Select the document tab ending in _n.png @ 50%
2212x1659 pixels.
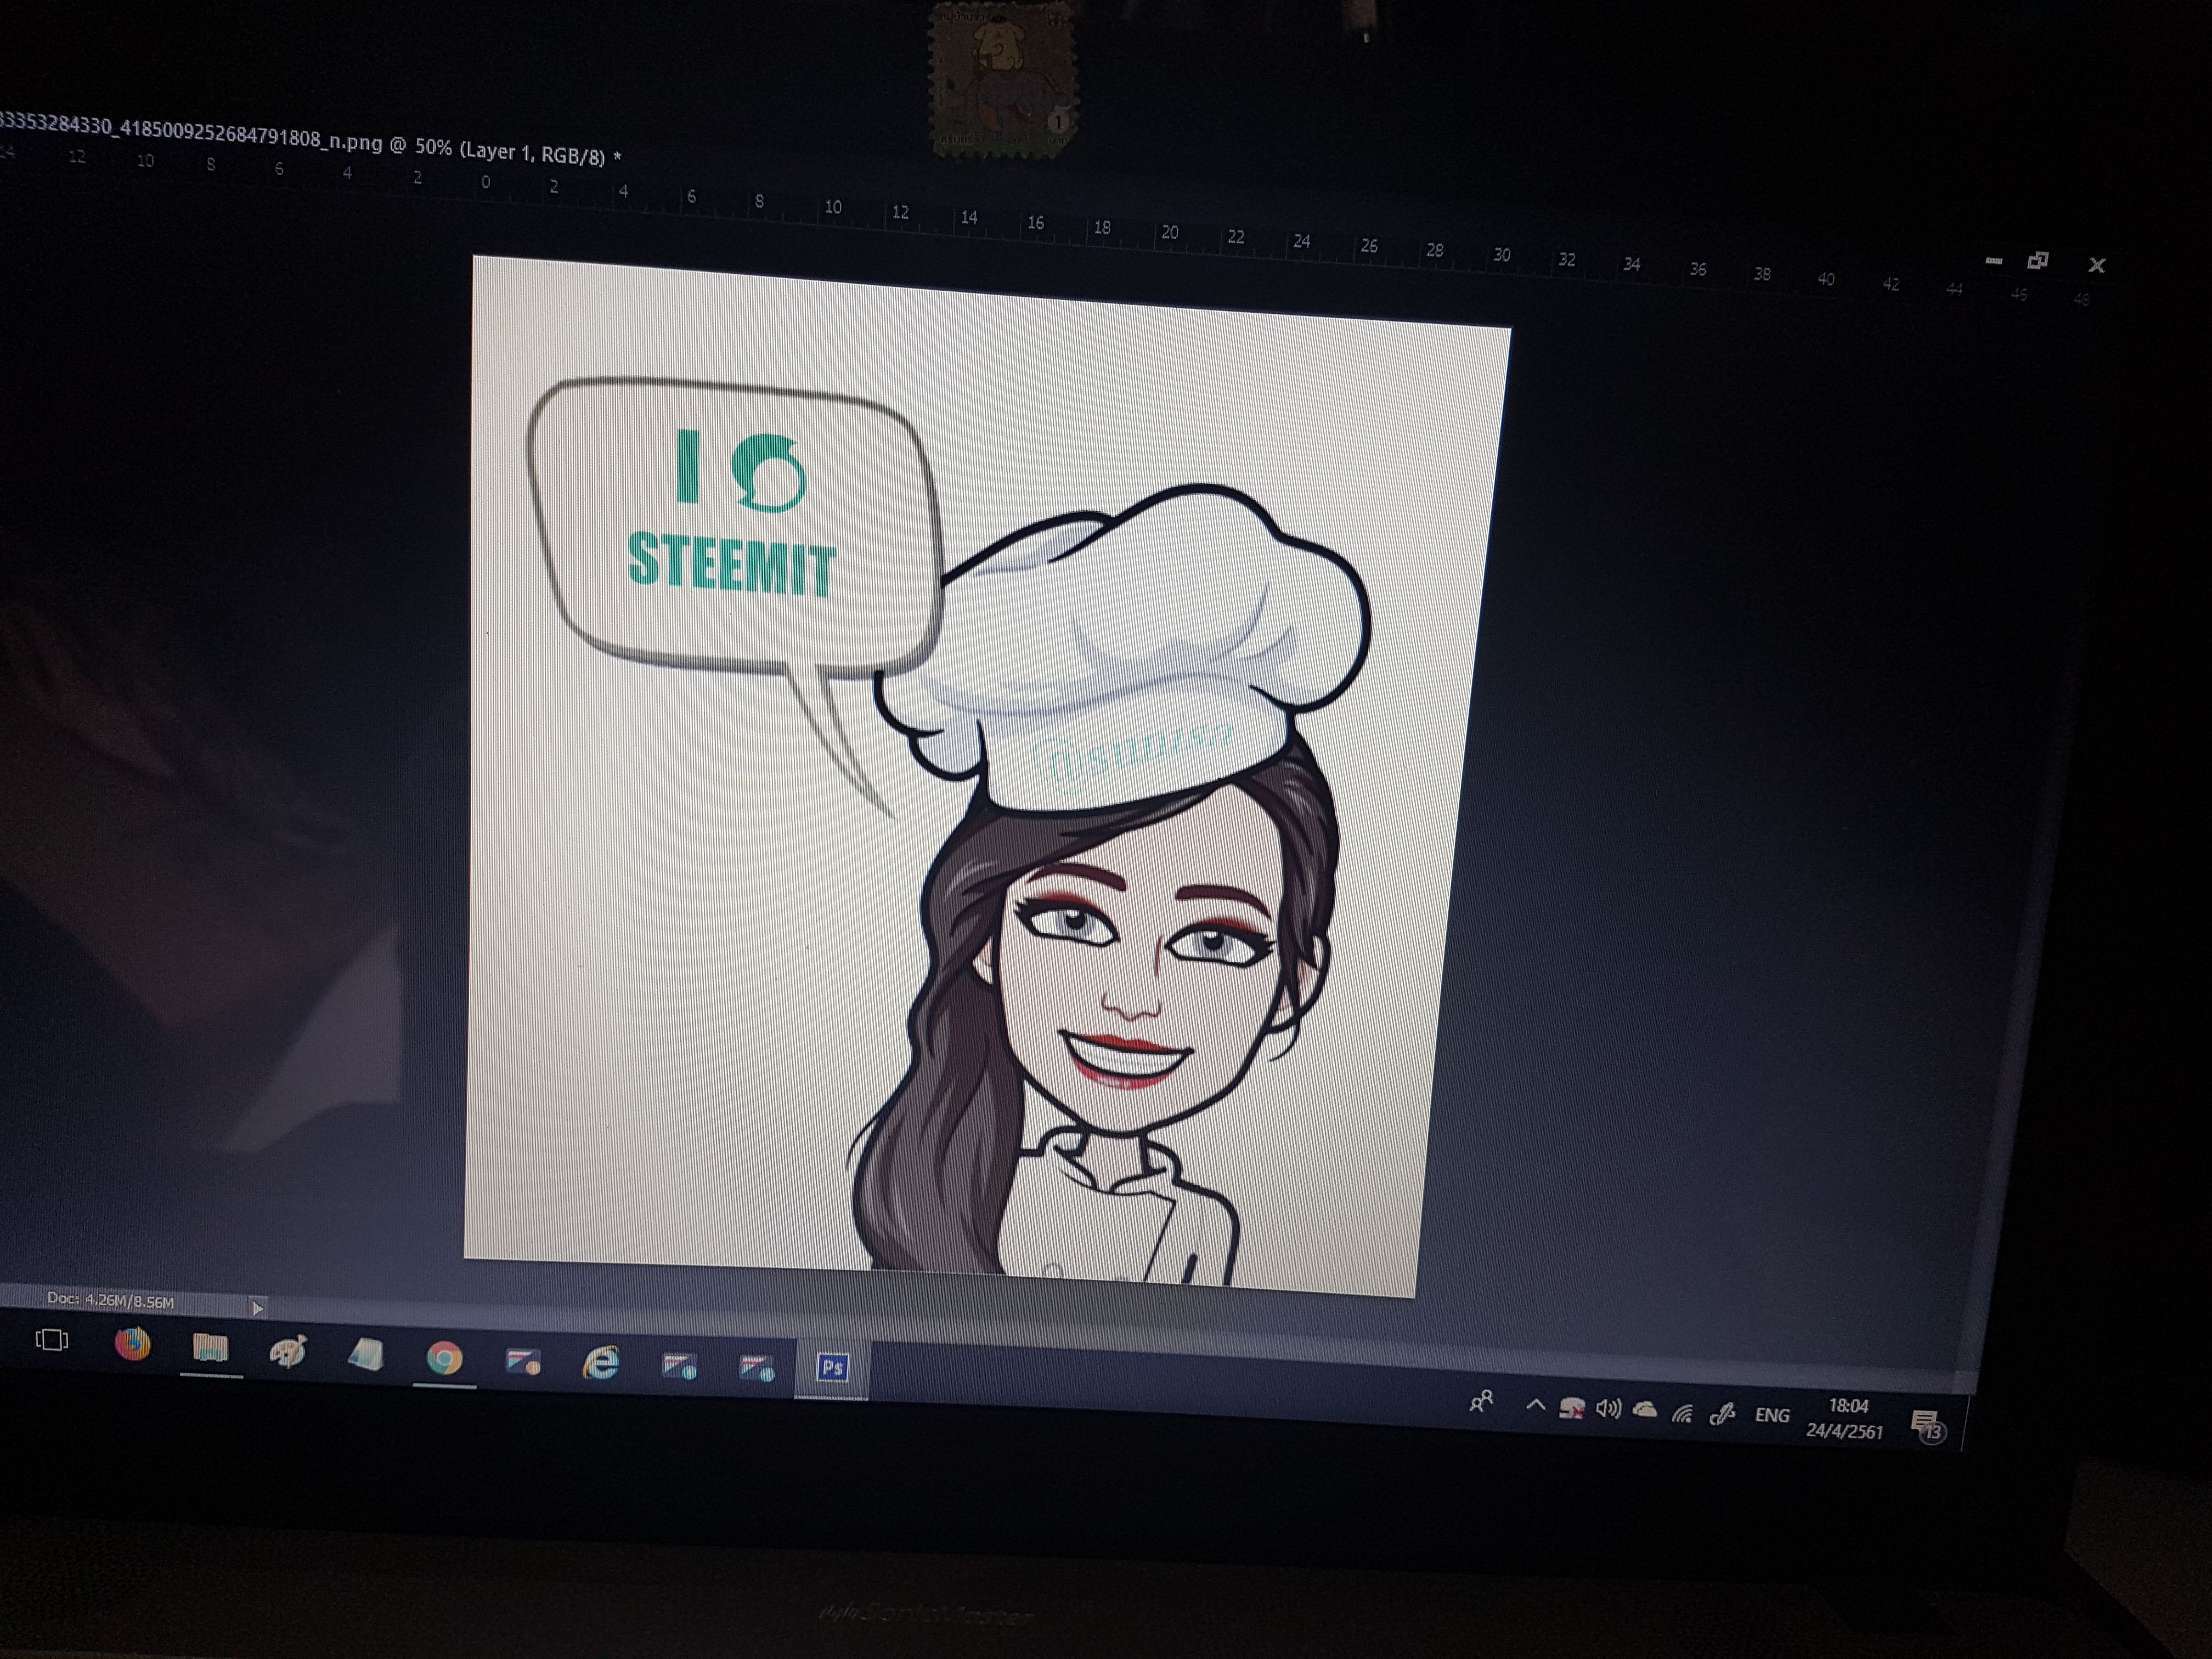click(310, 140)
